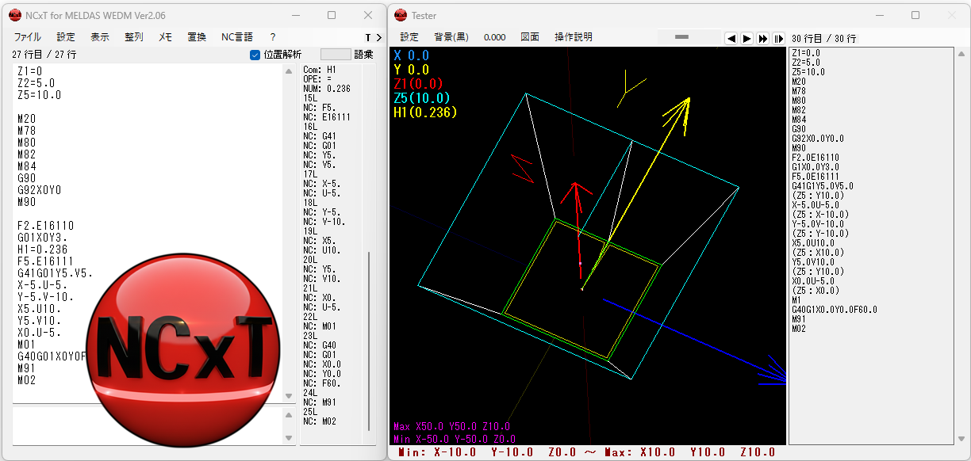
Task: Click the right chevron next to T
Action: click(379, 37)
